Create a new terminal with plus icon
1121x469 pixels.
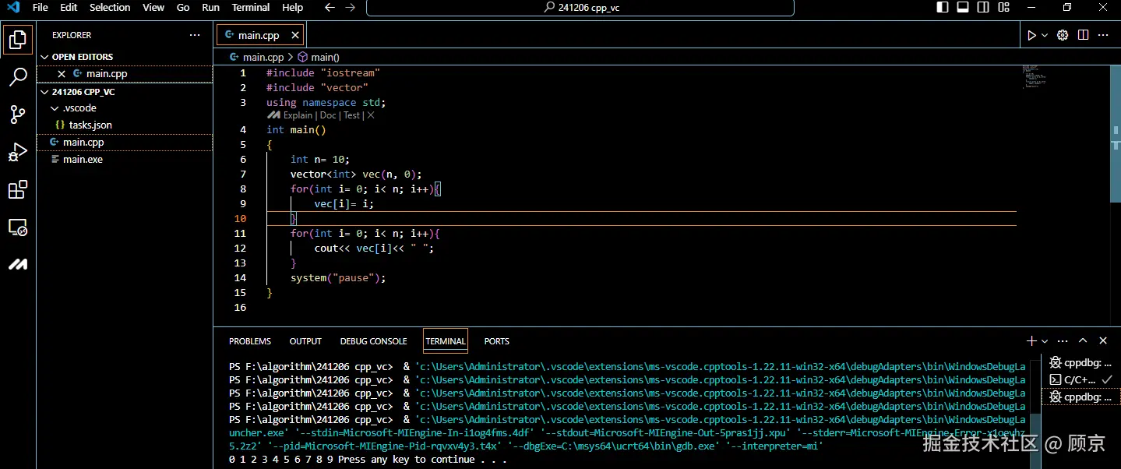[1031, 341]
